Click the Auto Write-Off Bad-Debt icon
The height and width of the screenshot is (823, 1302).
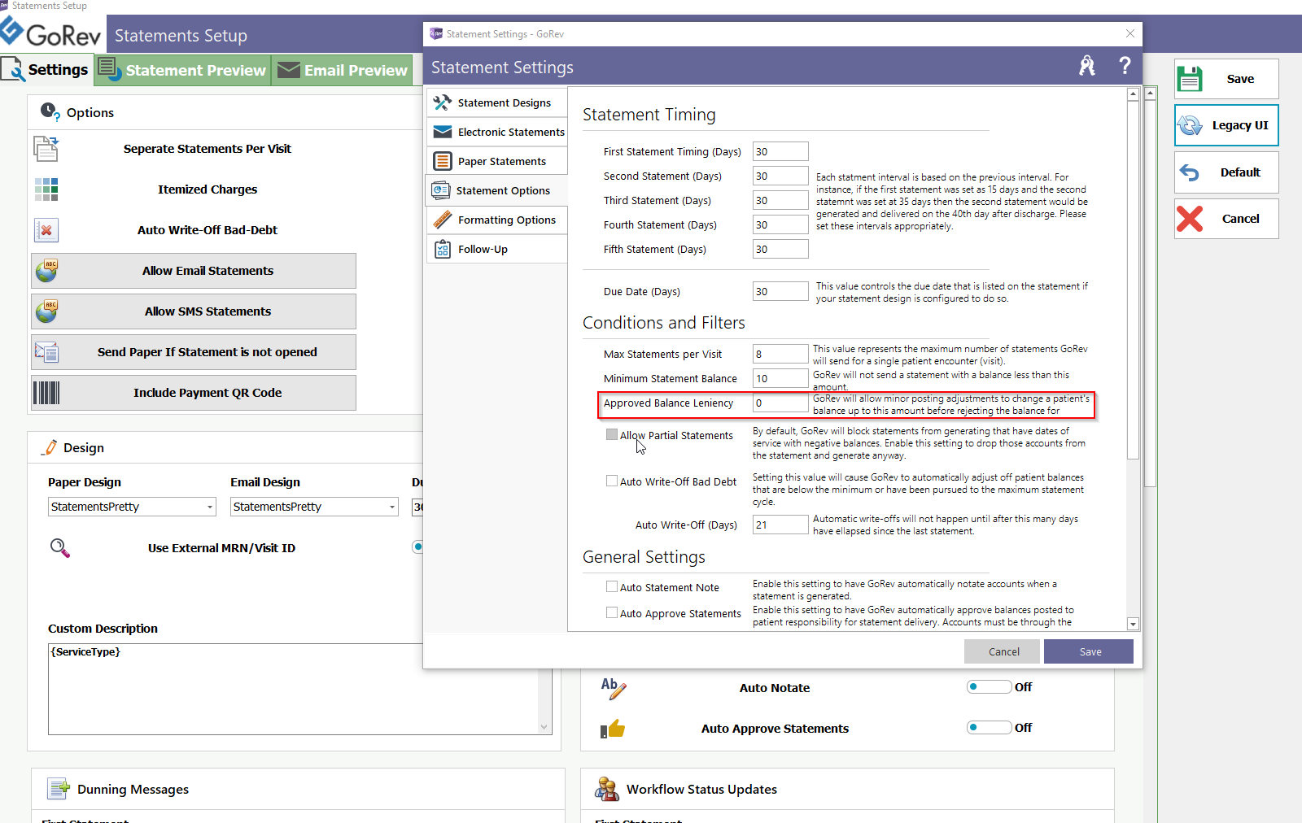46,230
